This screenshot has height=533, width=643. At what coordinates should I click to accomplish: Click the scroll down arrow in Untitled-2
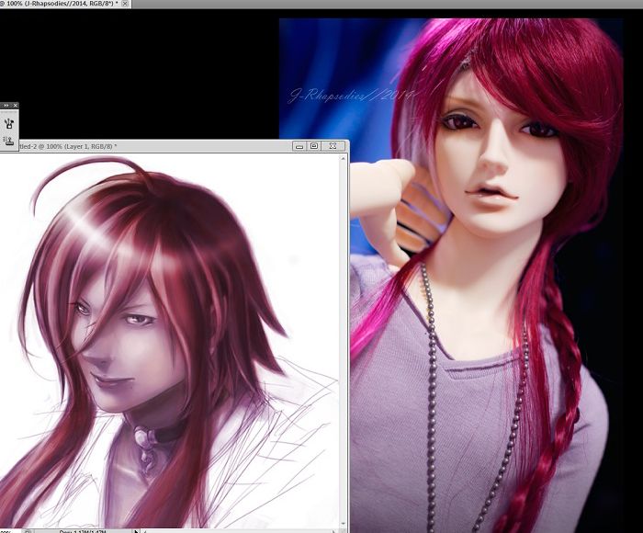click(344, 524)
